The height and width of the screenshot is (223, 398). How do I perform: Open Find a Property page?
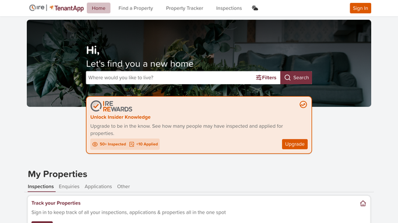136,8
